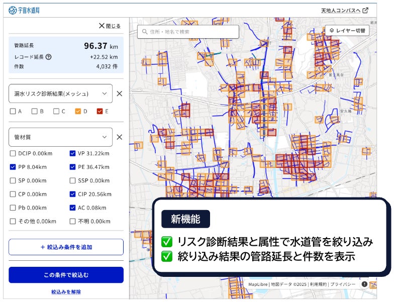Open the レイヤー切替 layer switcher
The image size is (394, 302).
tap(347, 30)
